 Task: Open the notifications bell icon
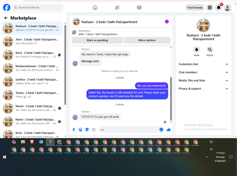219,8
